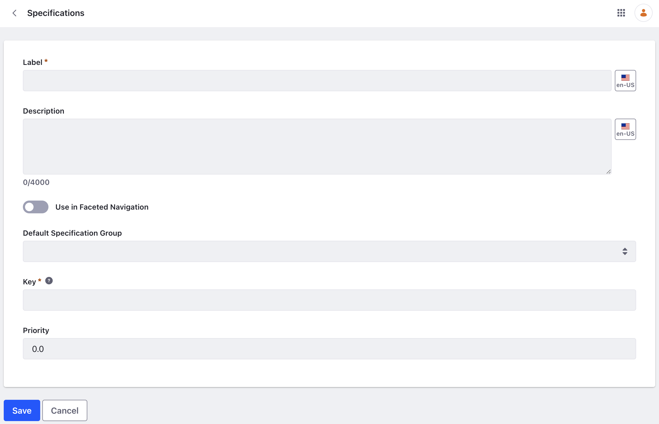The image size is (659, 424).
Task: Click the Priority numeric input field
Action: pos(329,349)
